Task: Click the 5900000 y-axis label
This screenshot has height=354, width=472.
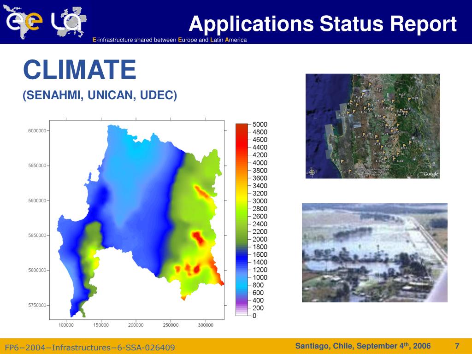Action: [37, 201]
